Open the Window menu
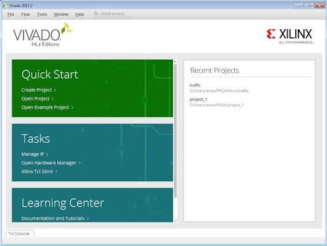Viewport: 327px width, 246px height. pos(61,15)
